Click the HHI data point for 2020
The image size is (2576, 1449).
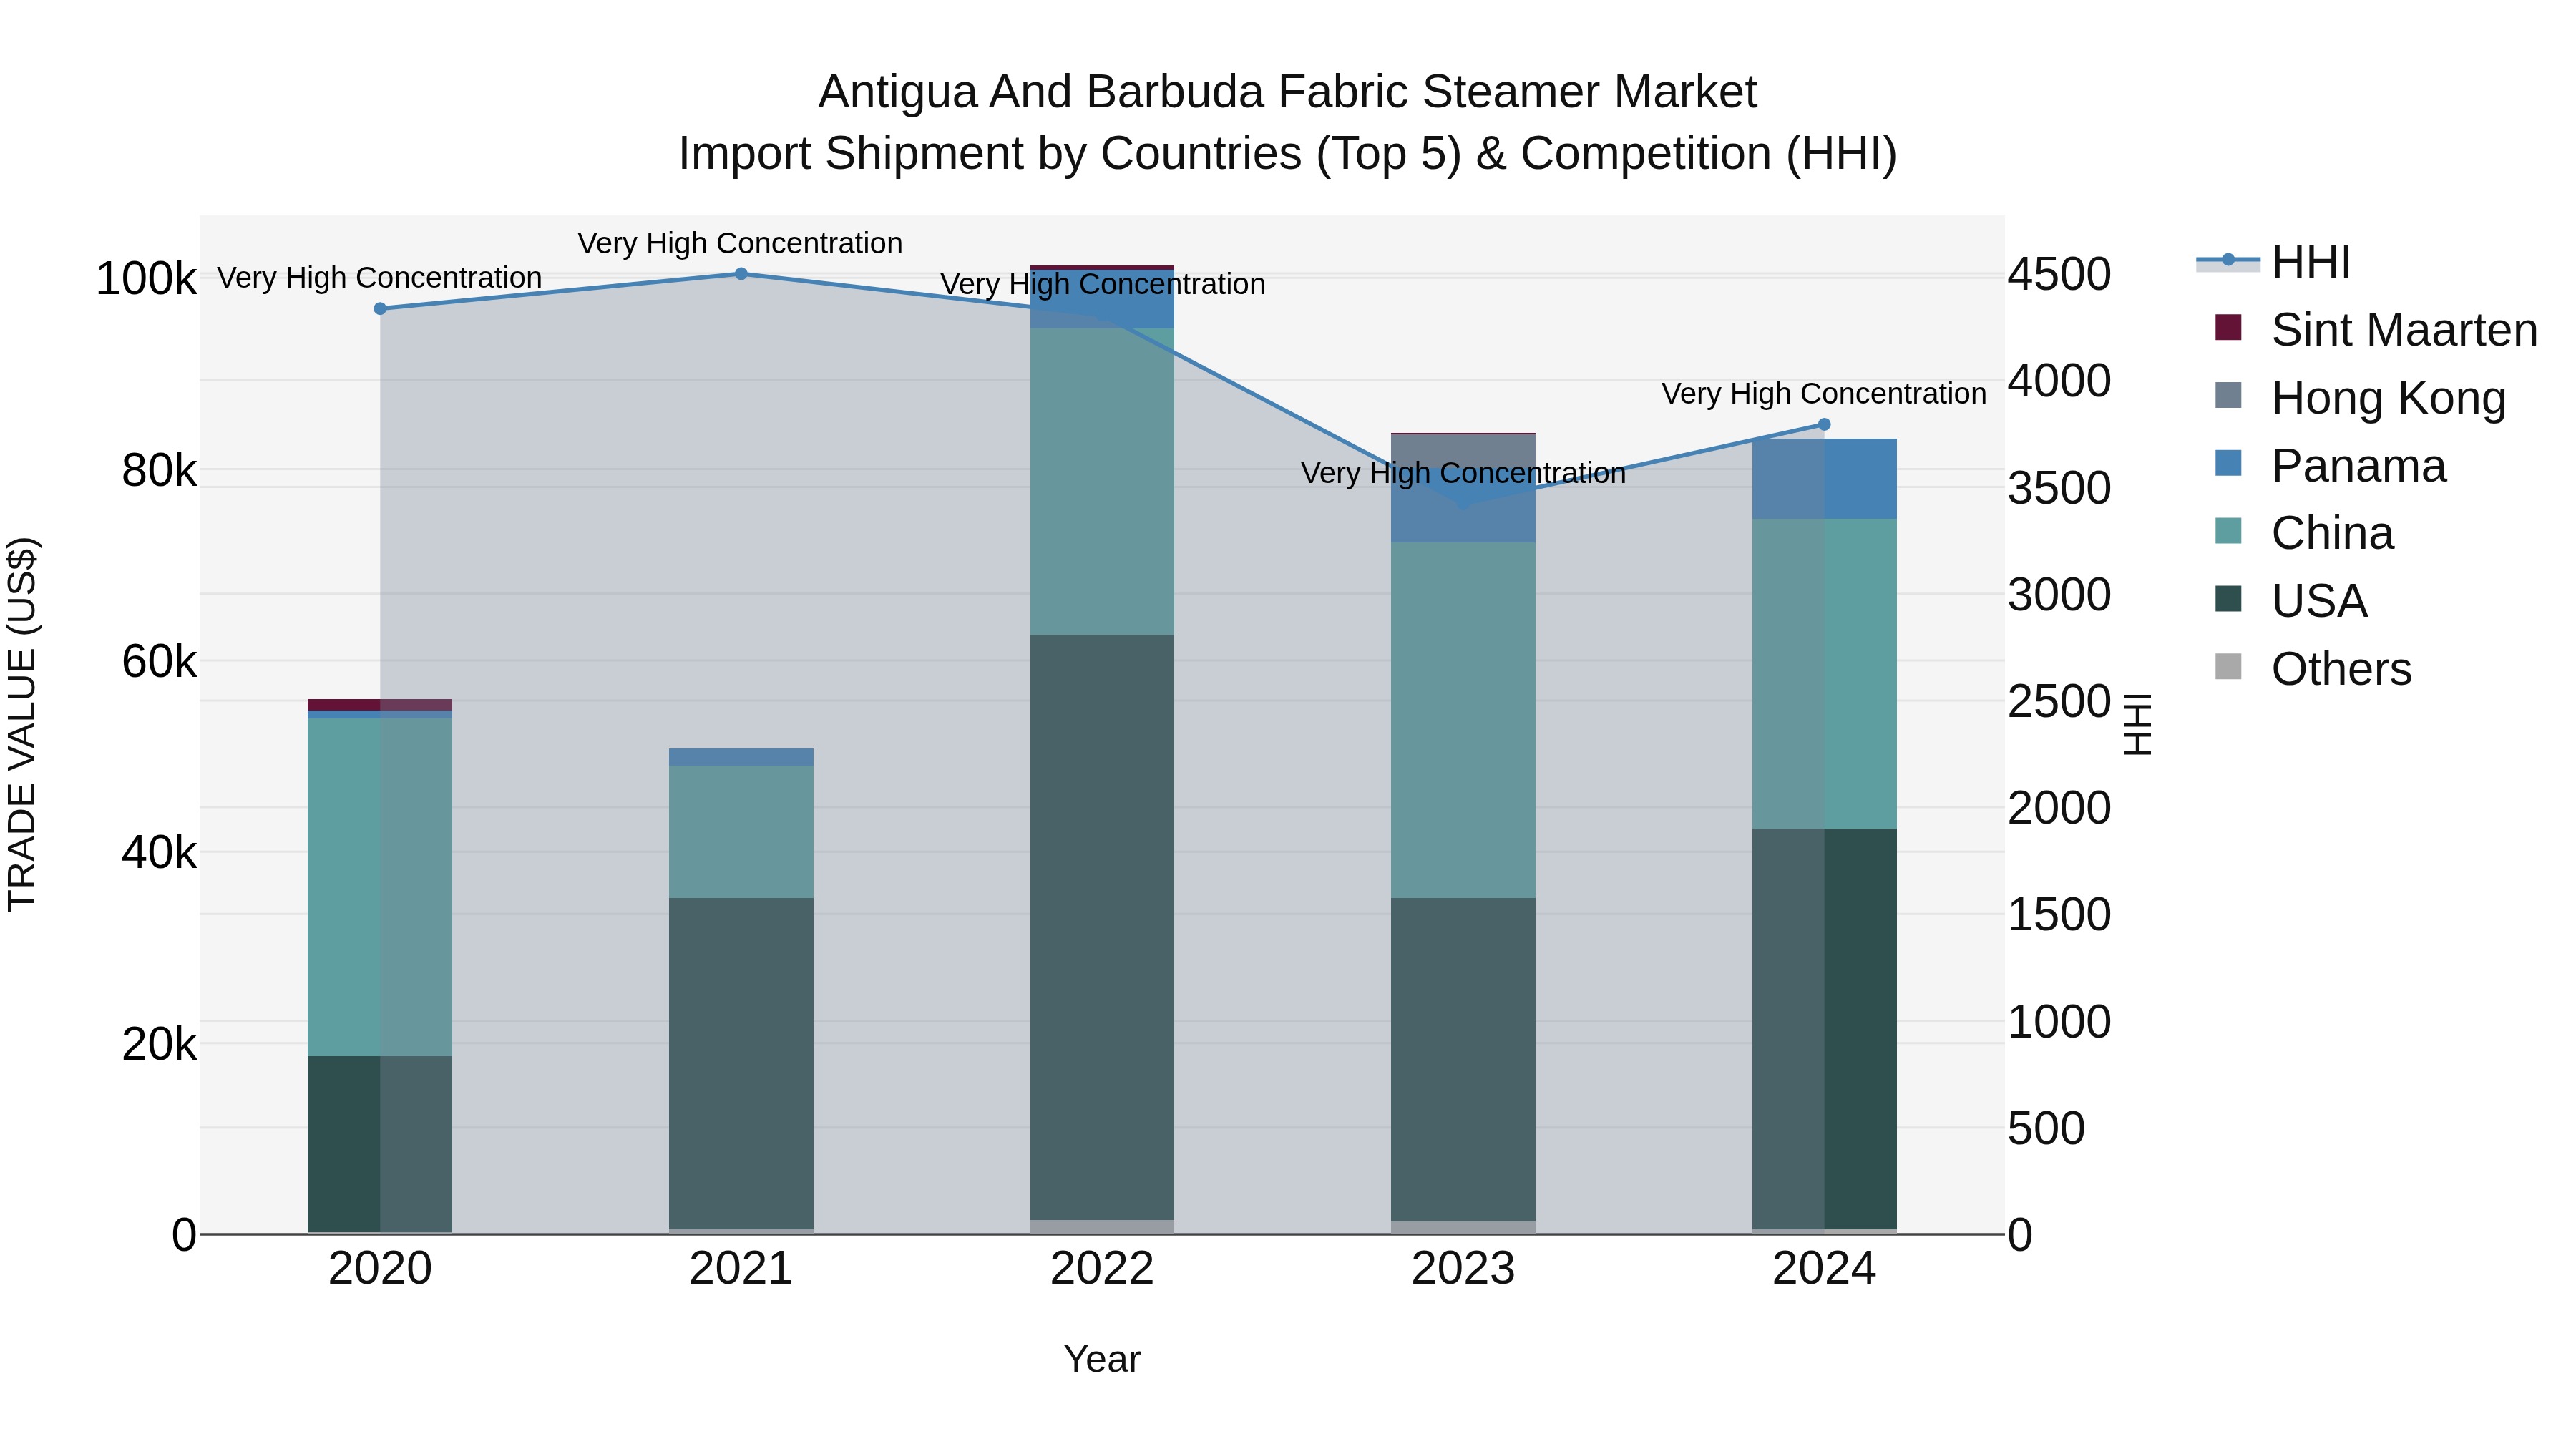(380, 309)
